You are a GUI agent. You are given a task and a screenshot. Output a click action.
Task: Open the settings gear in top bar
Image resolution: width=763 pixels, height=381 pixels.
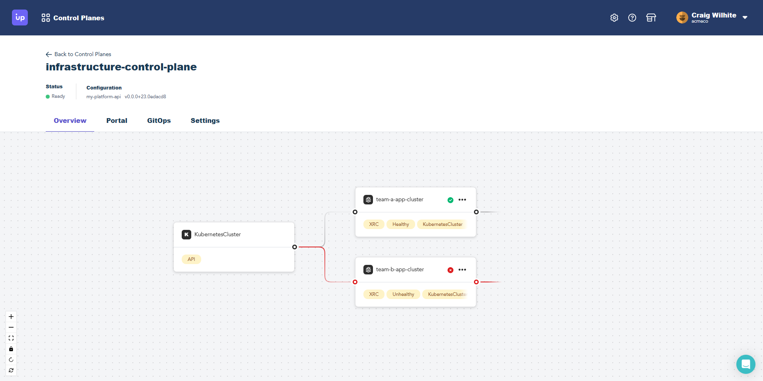point(614,17)
